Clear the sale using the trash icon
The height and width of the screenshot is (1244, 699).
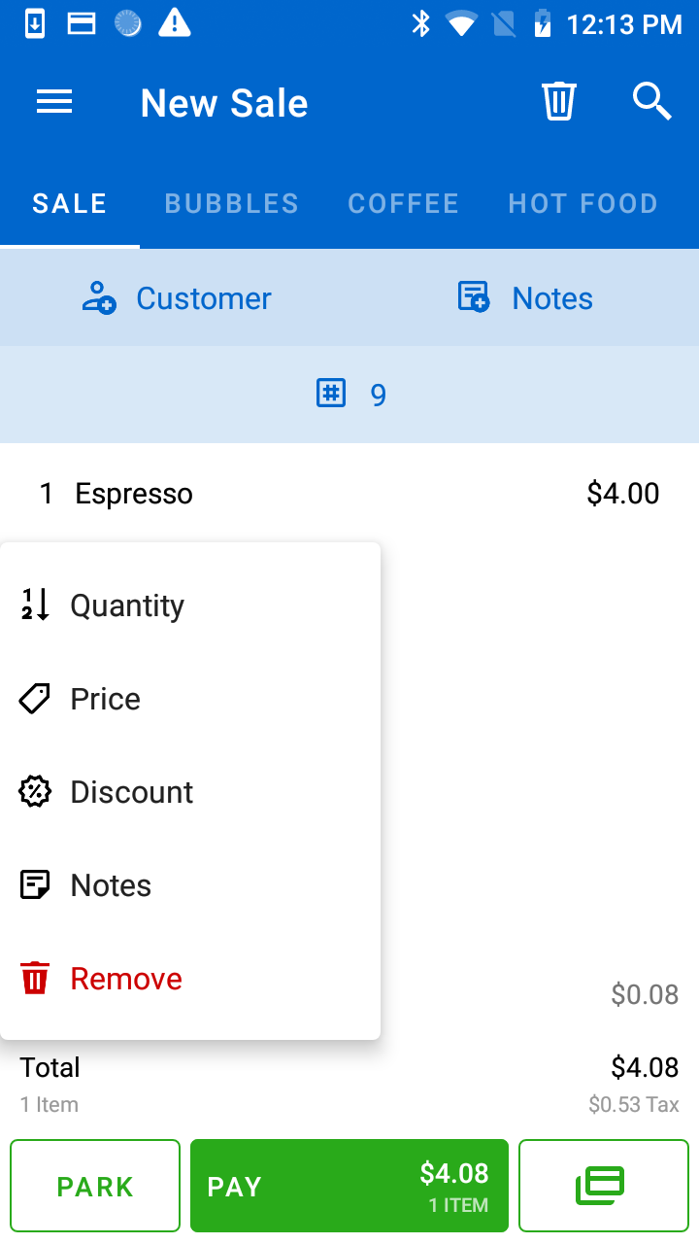point(558,101)
